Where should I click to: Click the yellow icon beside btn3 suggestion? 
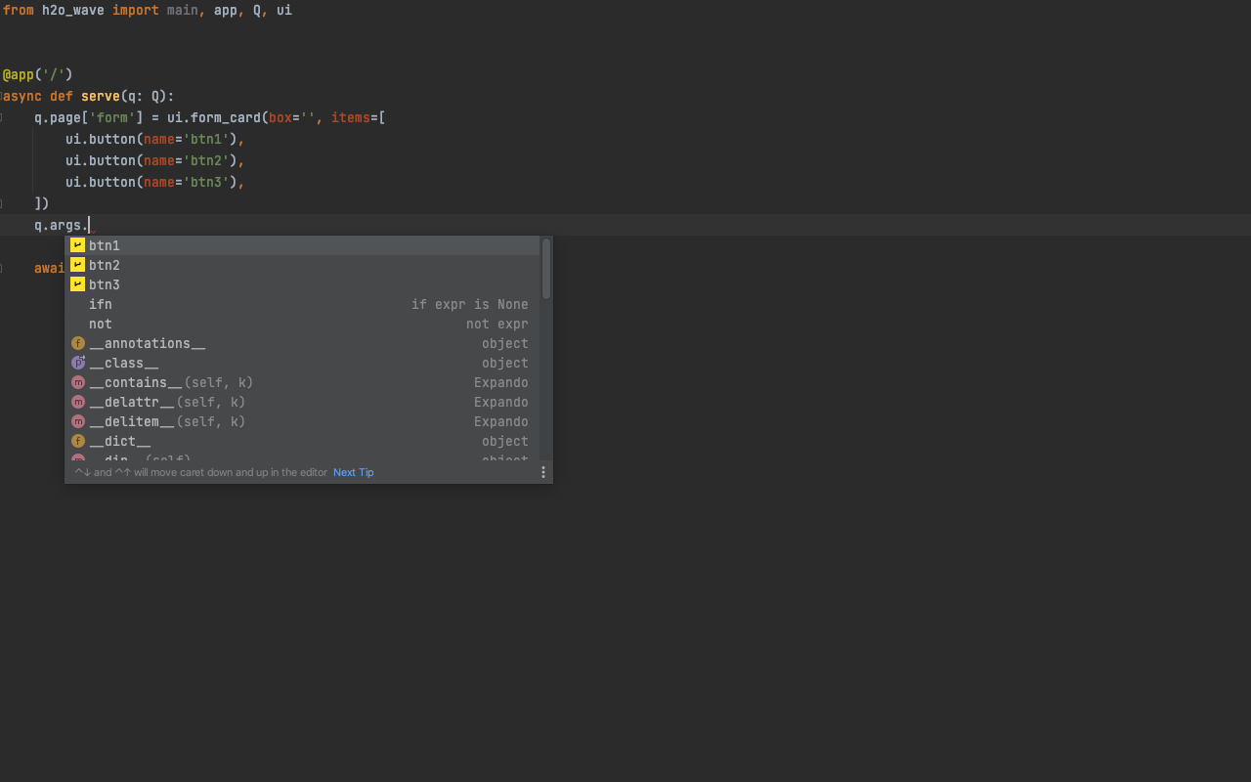[77, 284]
